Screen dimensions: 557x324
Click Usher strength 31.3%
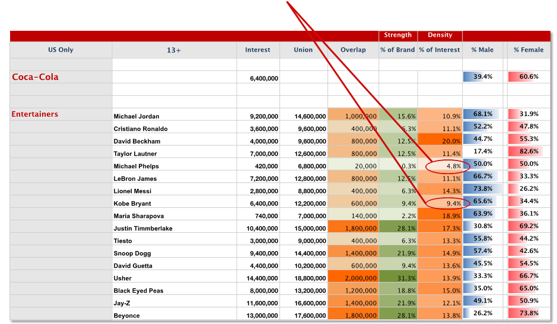click(x=398, y=277)
